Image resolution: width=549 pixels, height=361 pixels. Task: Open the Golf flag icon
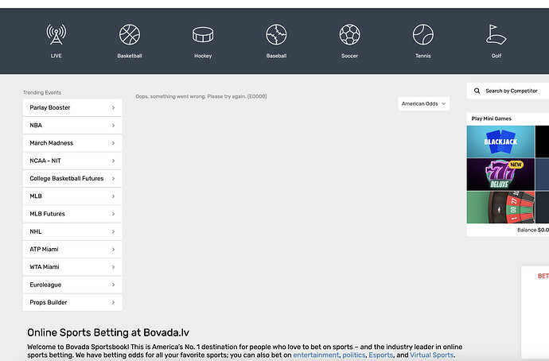point(496,35)
